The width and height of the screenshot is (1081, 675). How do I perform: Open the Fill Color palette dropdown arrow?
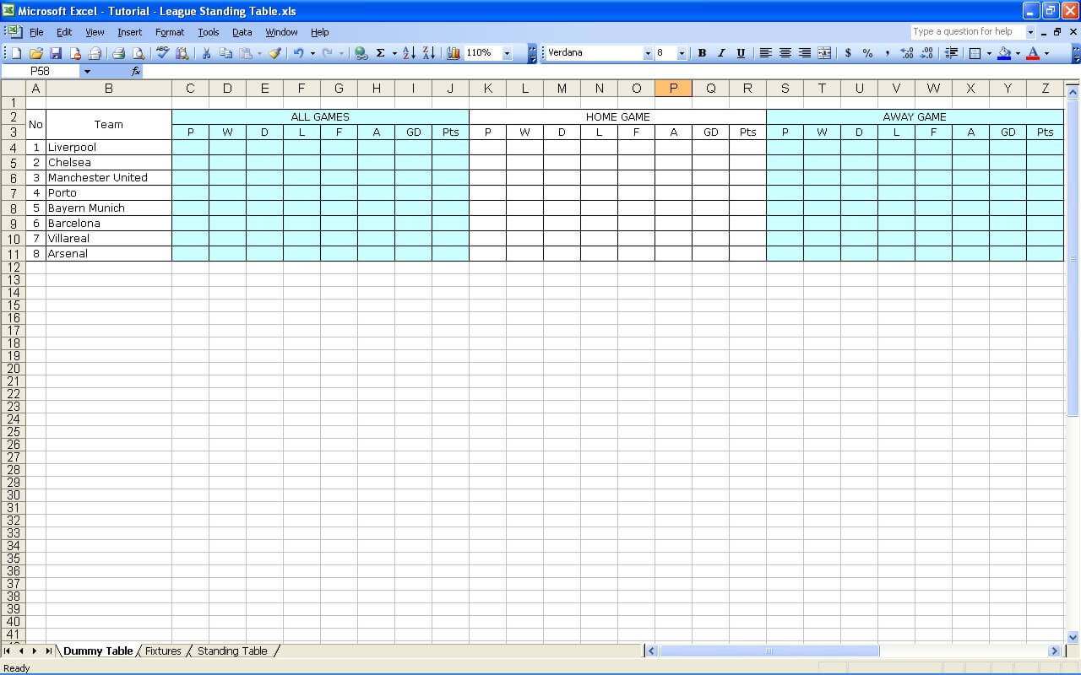[1018, 53]
